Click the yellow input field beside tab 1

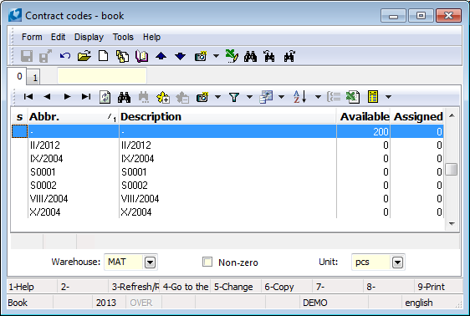tap(102, 75)
